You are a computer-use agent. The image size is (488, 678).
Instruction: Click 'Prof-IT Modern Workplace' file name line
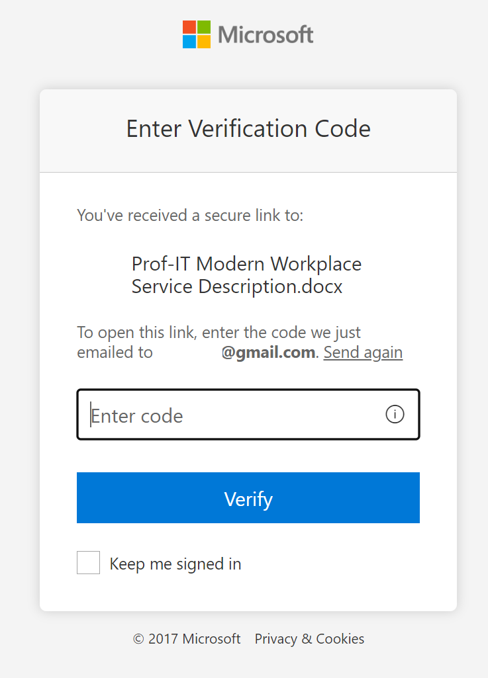click(246, 264)
